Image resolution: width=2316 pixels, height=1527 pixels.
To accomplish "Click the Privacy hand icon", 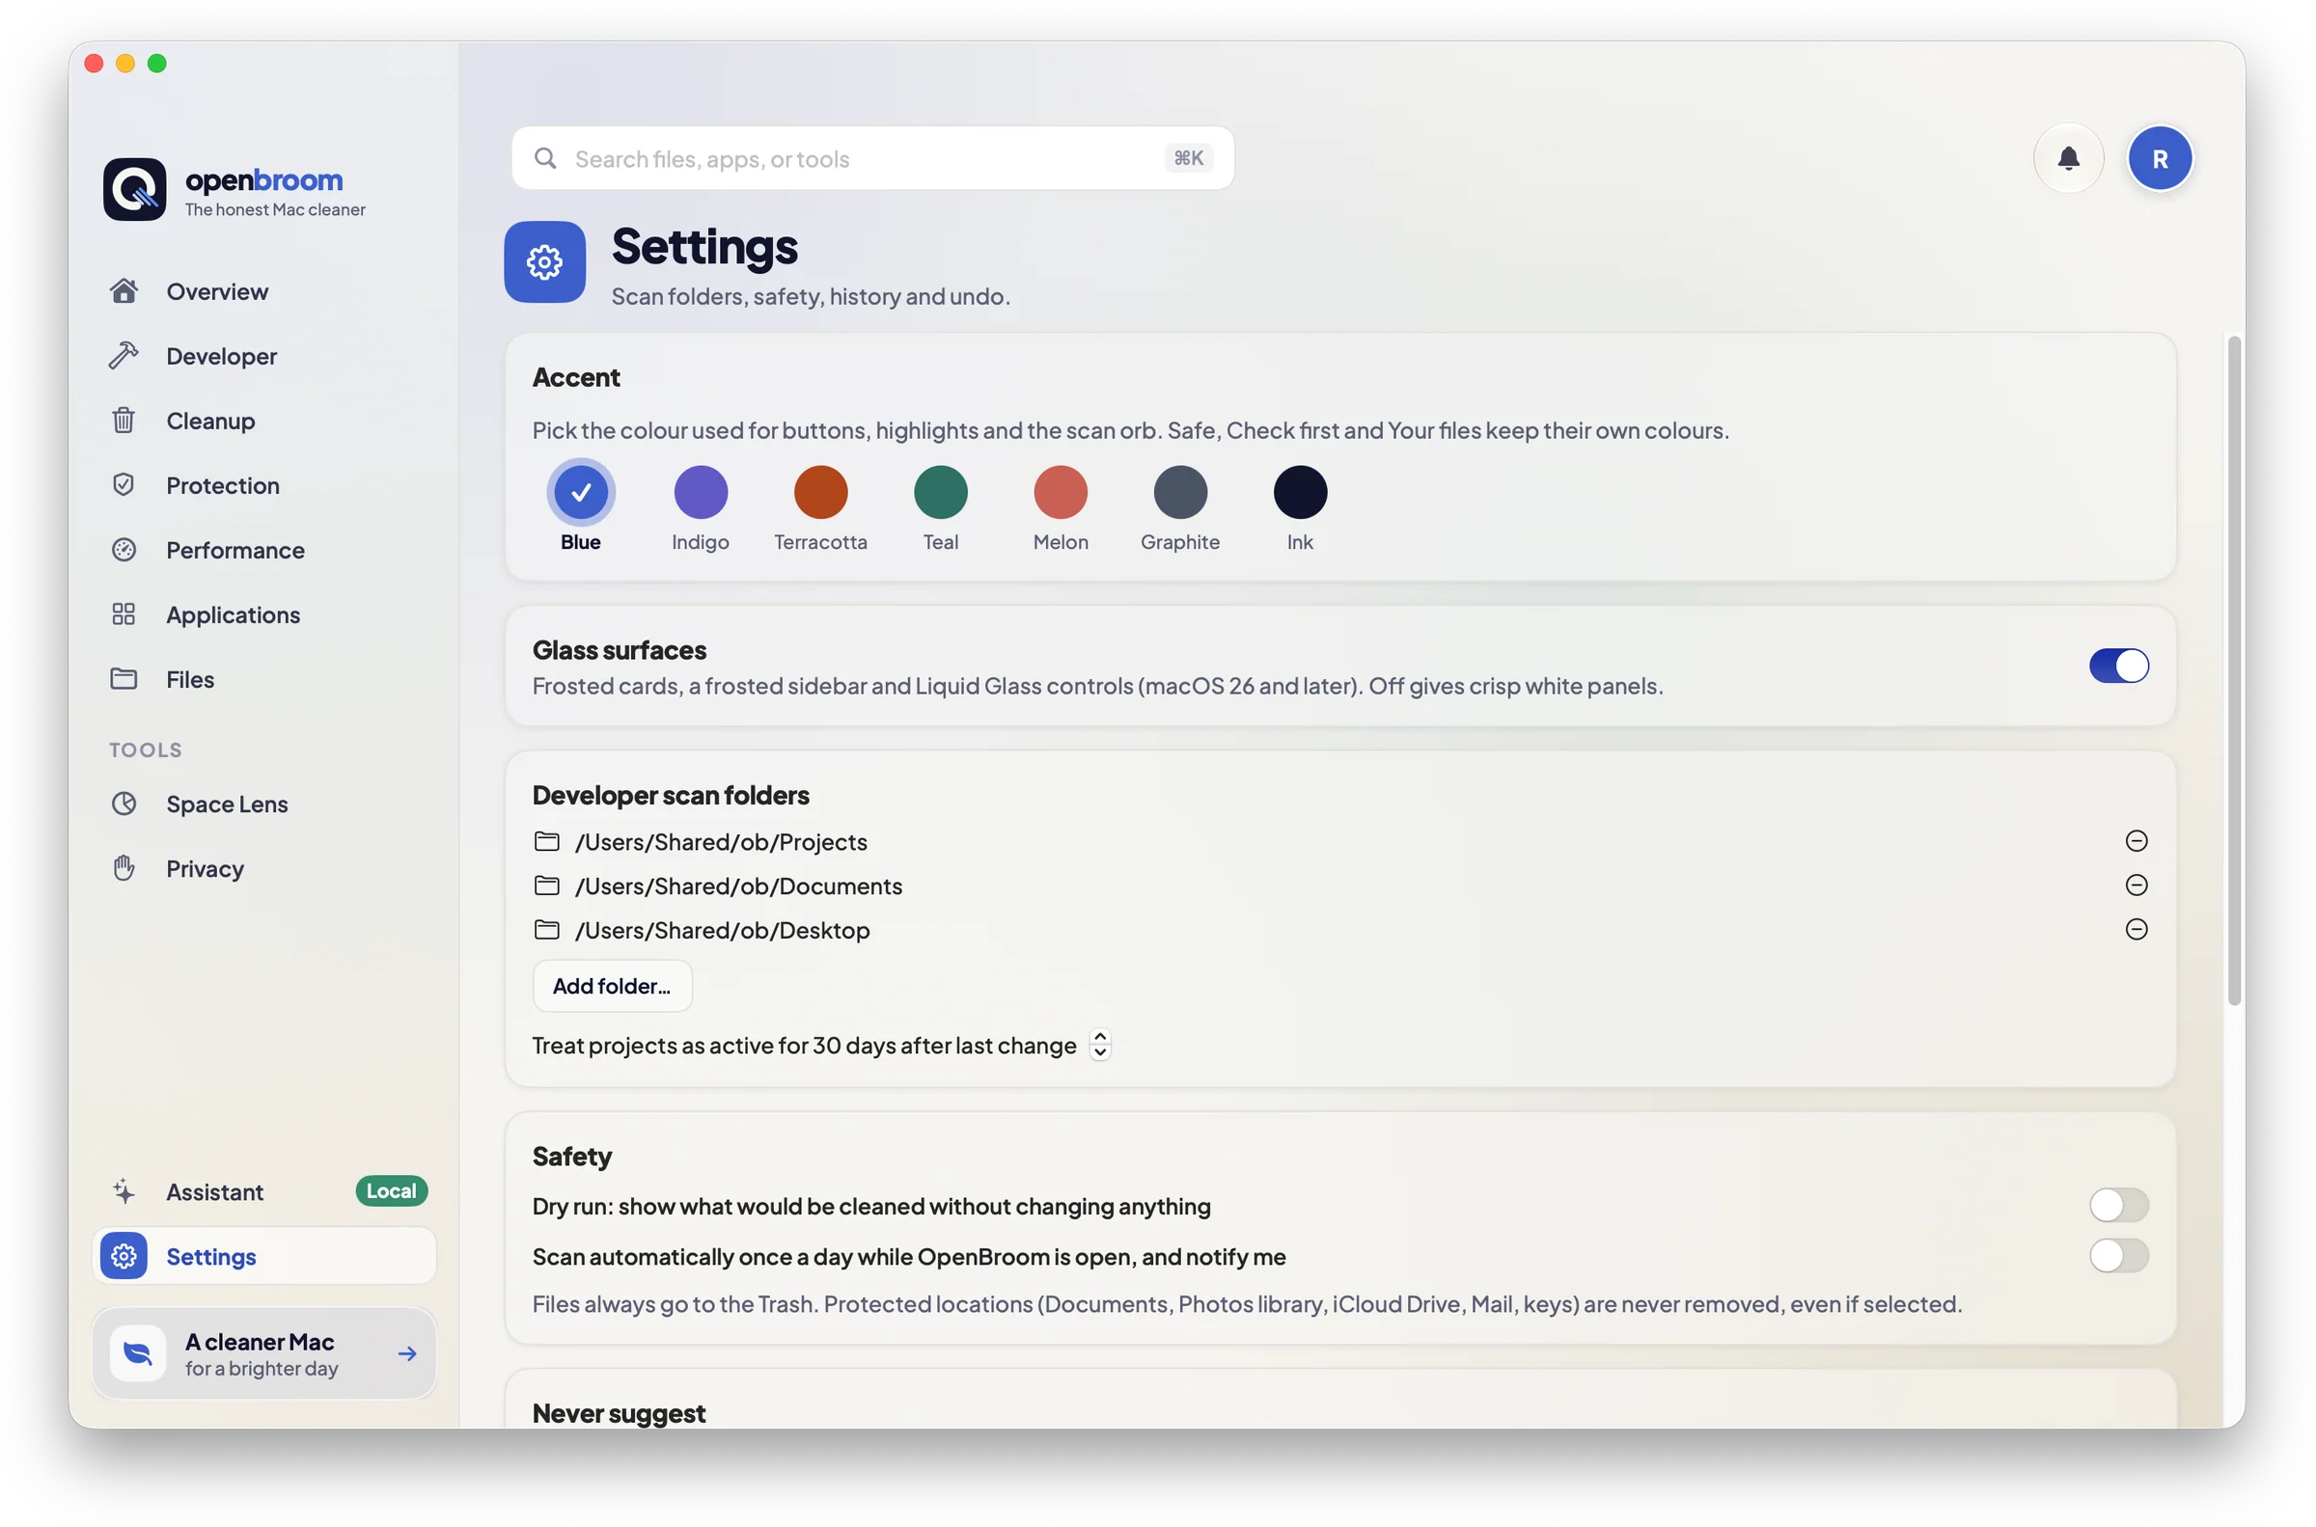I will (x=124, y=867).
